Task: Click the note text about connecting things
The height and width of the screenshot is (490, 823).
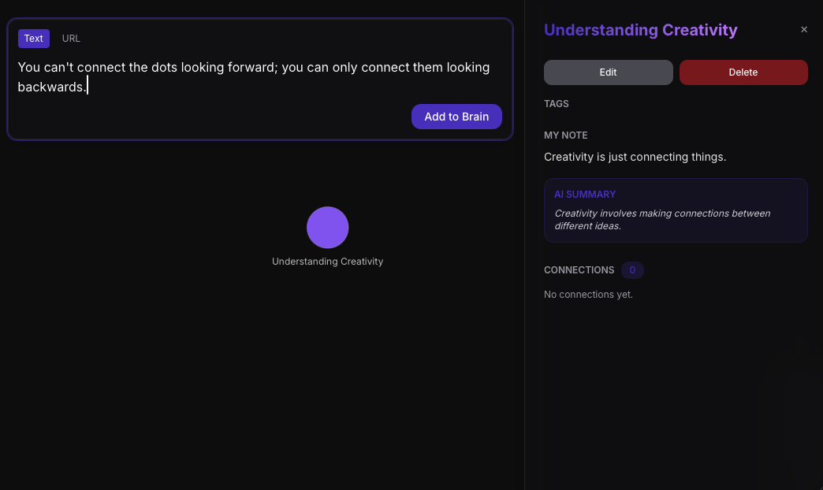Action: click(x=635, y=157)
